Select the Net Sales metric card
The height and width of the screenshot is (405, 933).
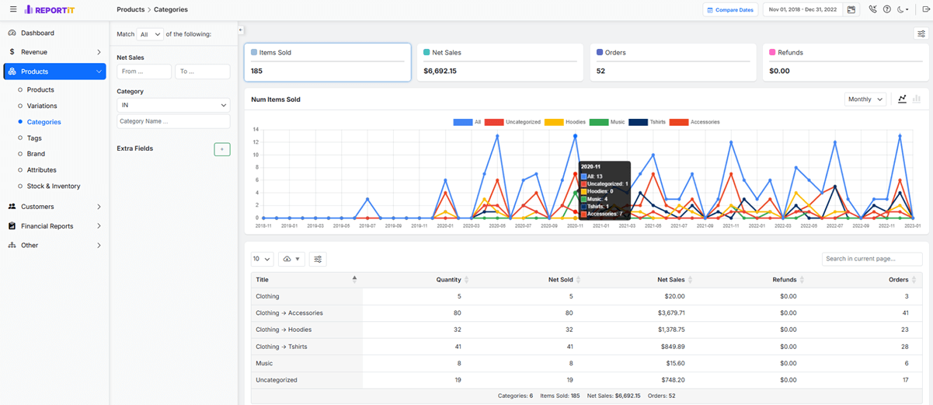500,62
